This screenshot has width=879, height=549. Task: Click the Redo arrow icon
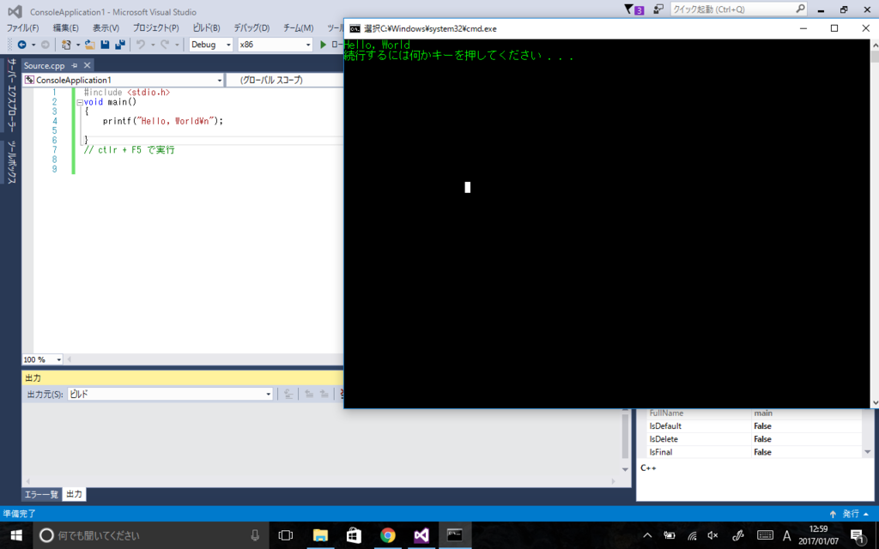pyautogui.click(x=165, y=45)
